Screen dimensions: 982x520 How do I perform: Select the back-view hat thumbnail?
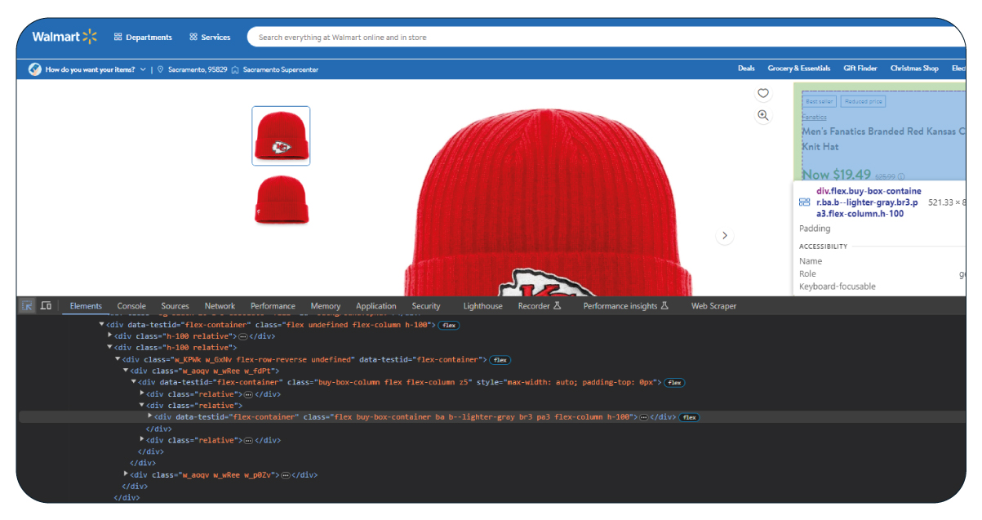pyautogui.click(x=281, y=200)
